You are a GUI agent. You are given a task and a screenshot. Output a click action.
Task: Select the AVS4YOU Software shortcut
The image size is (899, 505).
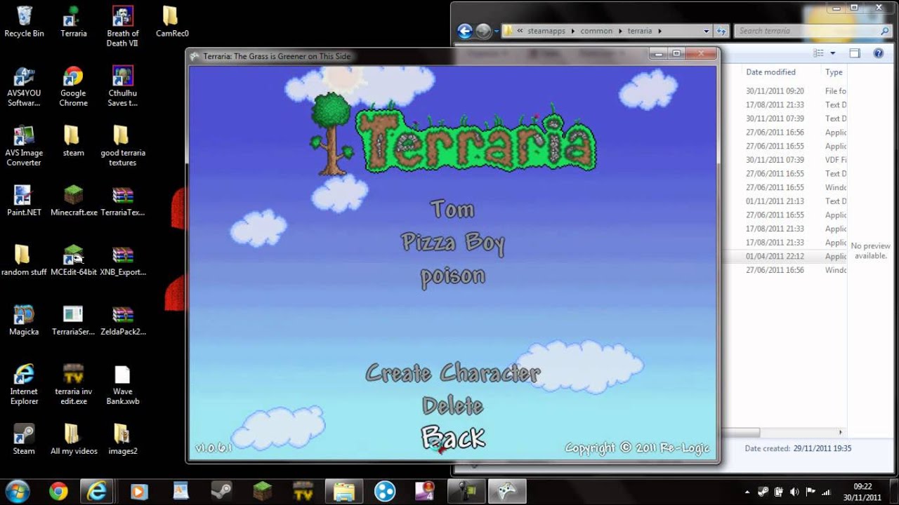24,87
